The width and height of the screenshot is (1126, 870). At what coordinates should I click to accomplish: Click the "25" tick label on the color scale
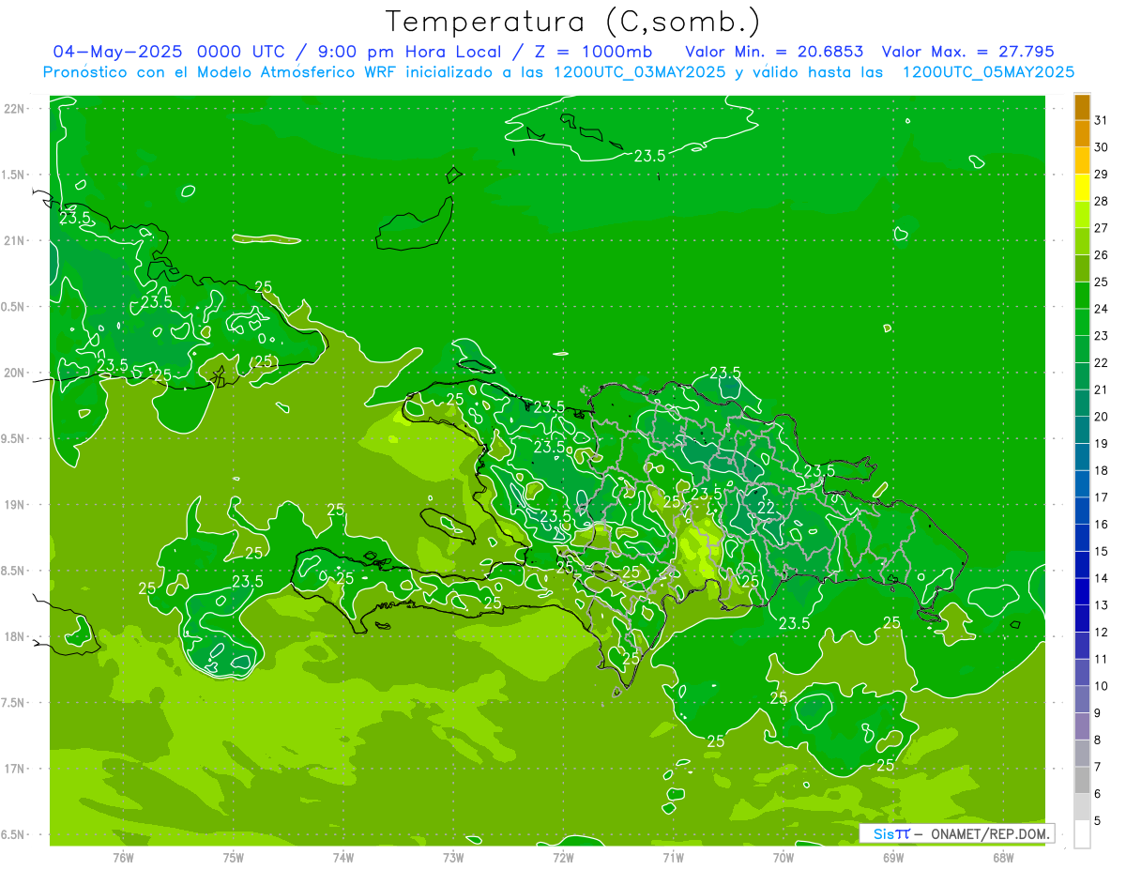(x=1102, y=282)
